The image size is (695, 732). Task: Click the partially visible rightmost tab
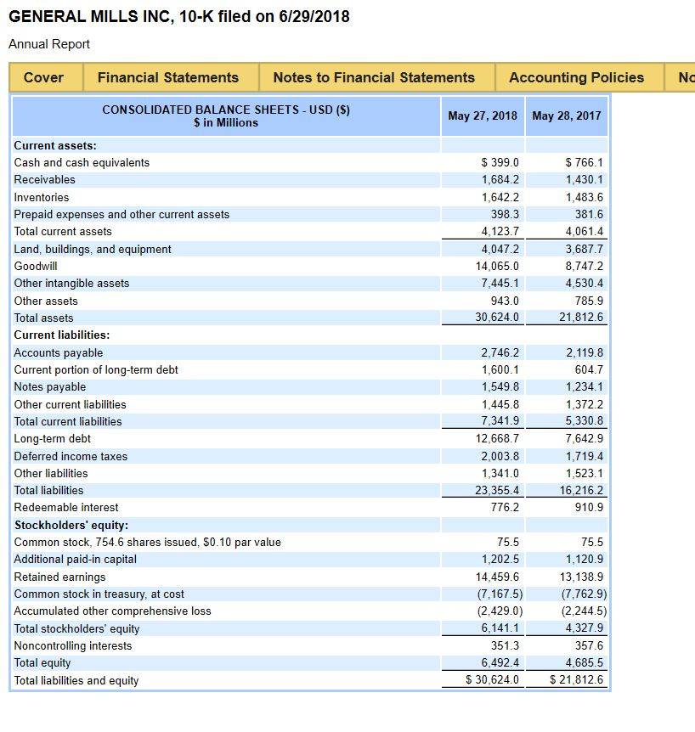(684, 77)
